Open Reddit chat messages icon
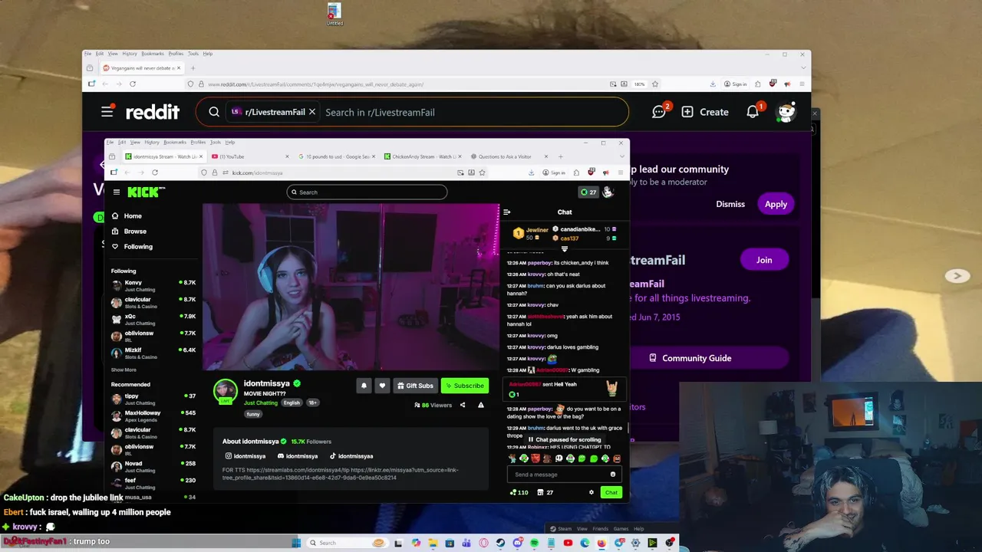The width and height of the screenshot is (982, 552). (x=659, y=112)
